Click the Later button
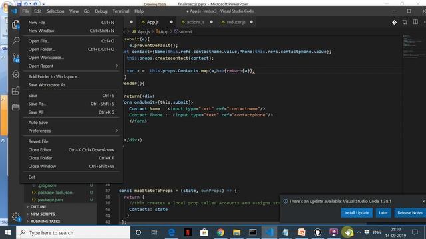This screenshot has width=426, height=239. click(383, 213)
